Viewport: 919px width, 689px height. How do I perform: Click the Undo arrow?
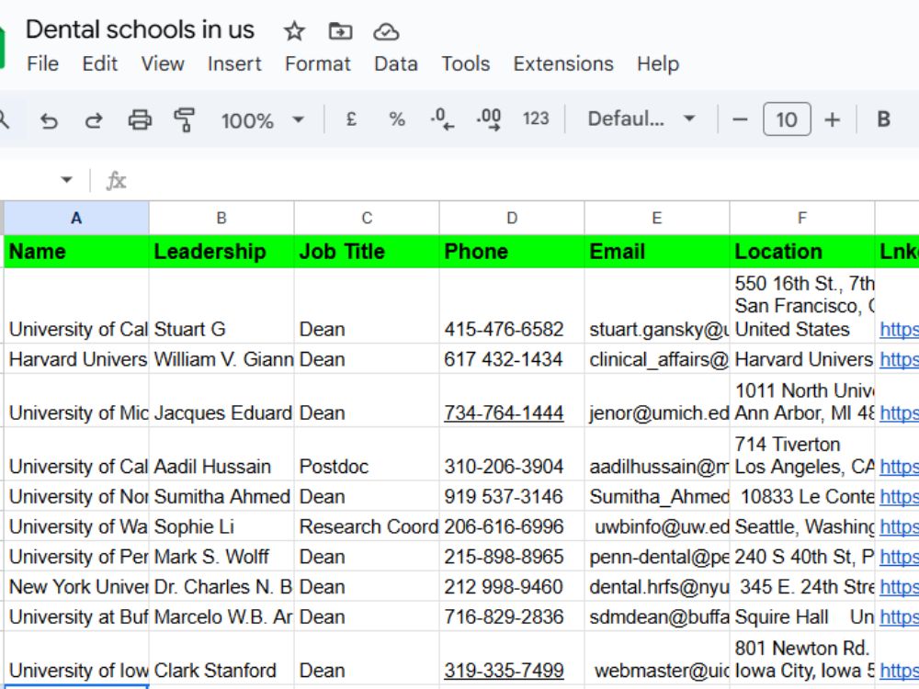point(49,120)
